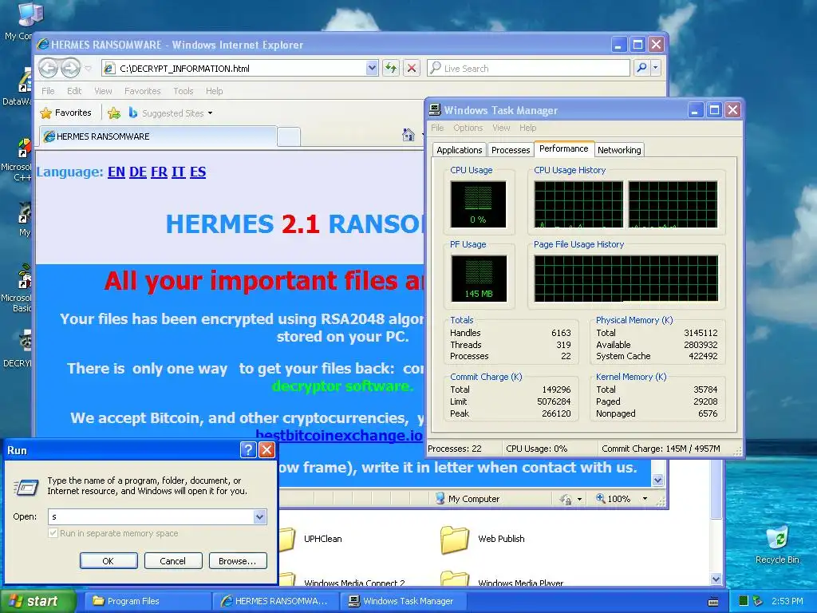817x613 pixels.
Task: Click the Task Manager tray icon
Action: click(744, 601)
